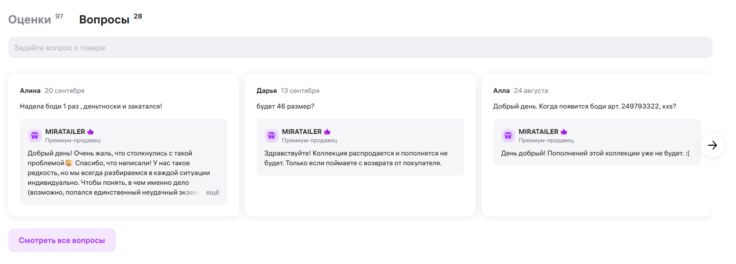Screen dimensions: 736x264
Task: Open MIRATAILER seller link in Дарья's card
Action: click(x=302, y=132)
